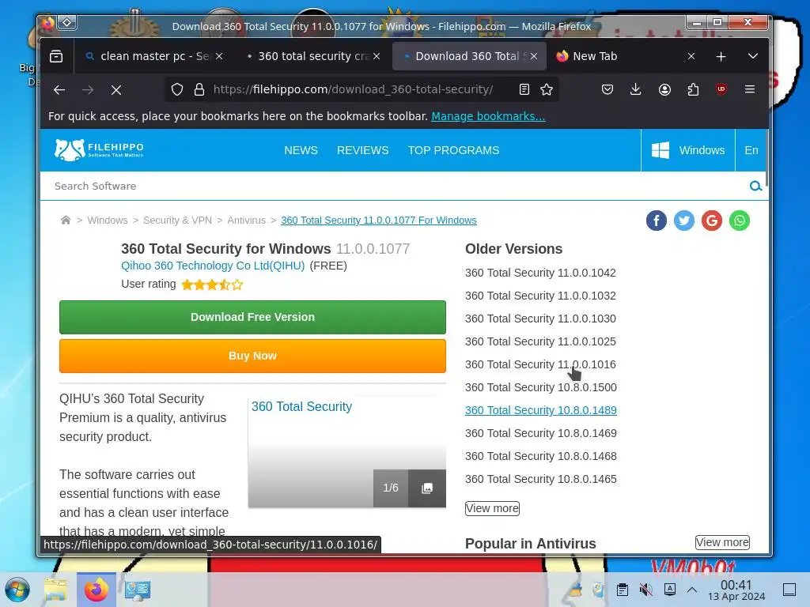Open the Windows platform selector
This screenshot has width=810, height=607.
pos(688,150)
